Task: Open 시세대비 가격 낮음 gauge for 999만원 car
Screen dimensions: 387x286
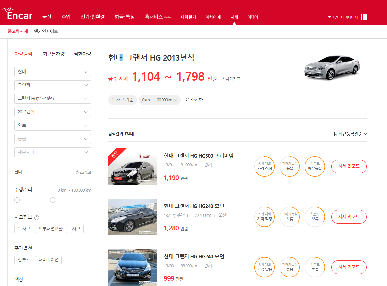Action: pos(264,267)
